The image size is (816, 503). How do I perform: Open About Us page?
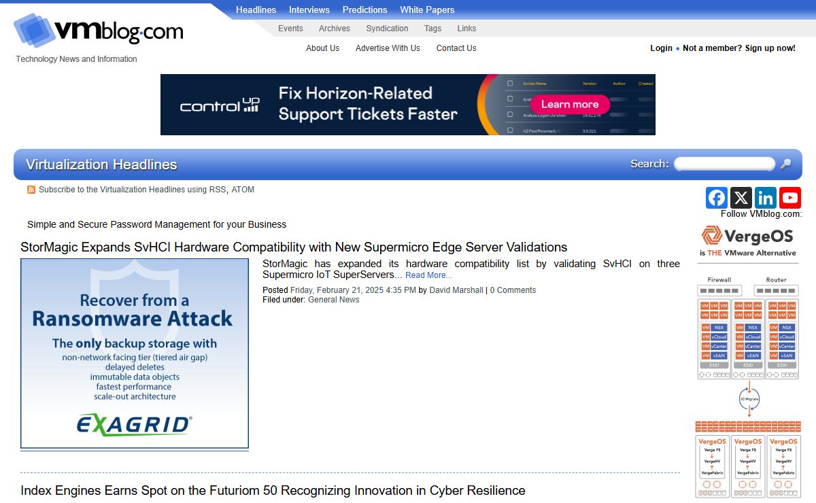322,48
